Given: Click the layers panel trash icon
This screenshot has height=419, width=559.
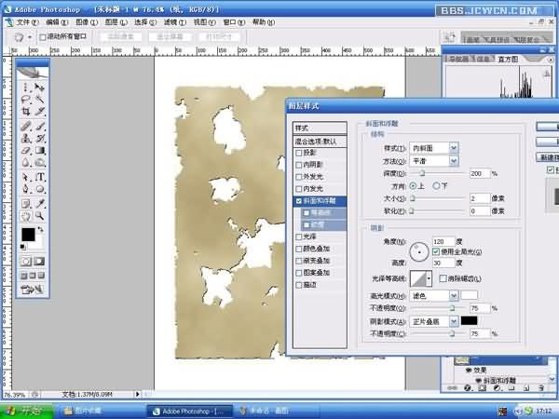Looking at the screenshot, I should point(541,388).
